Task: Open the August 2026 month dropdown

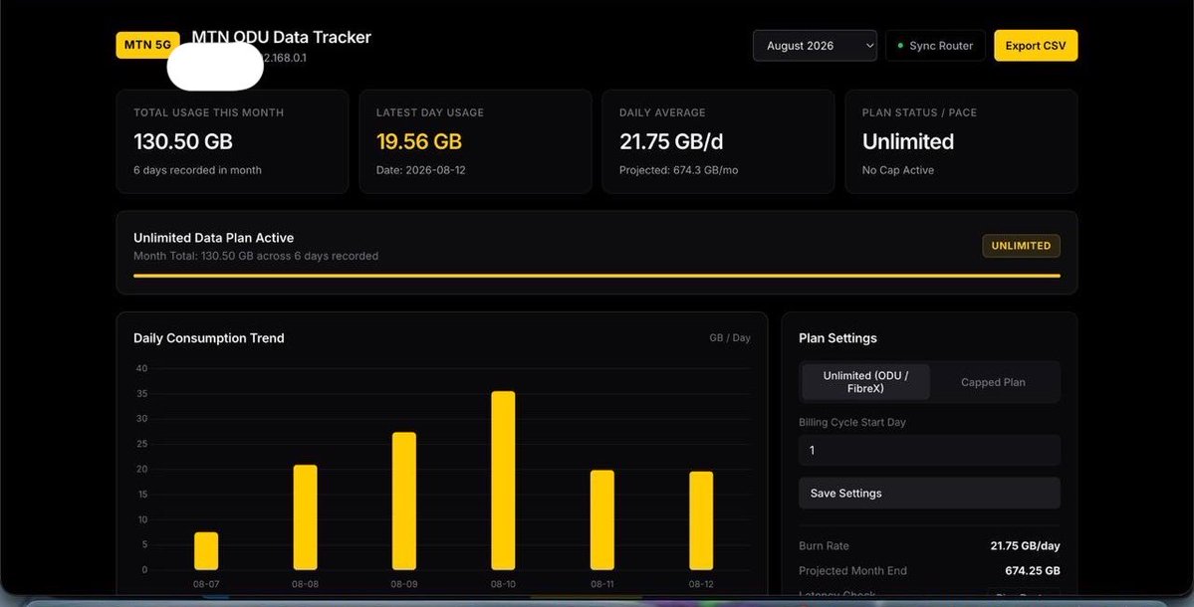Action: (815, 46)
